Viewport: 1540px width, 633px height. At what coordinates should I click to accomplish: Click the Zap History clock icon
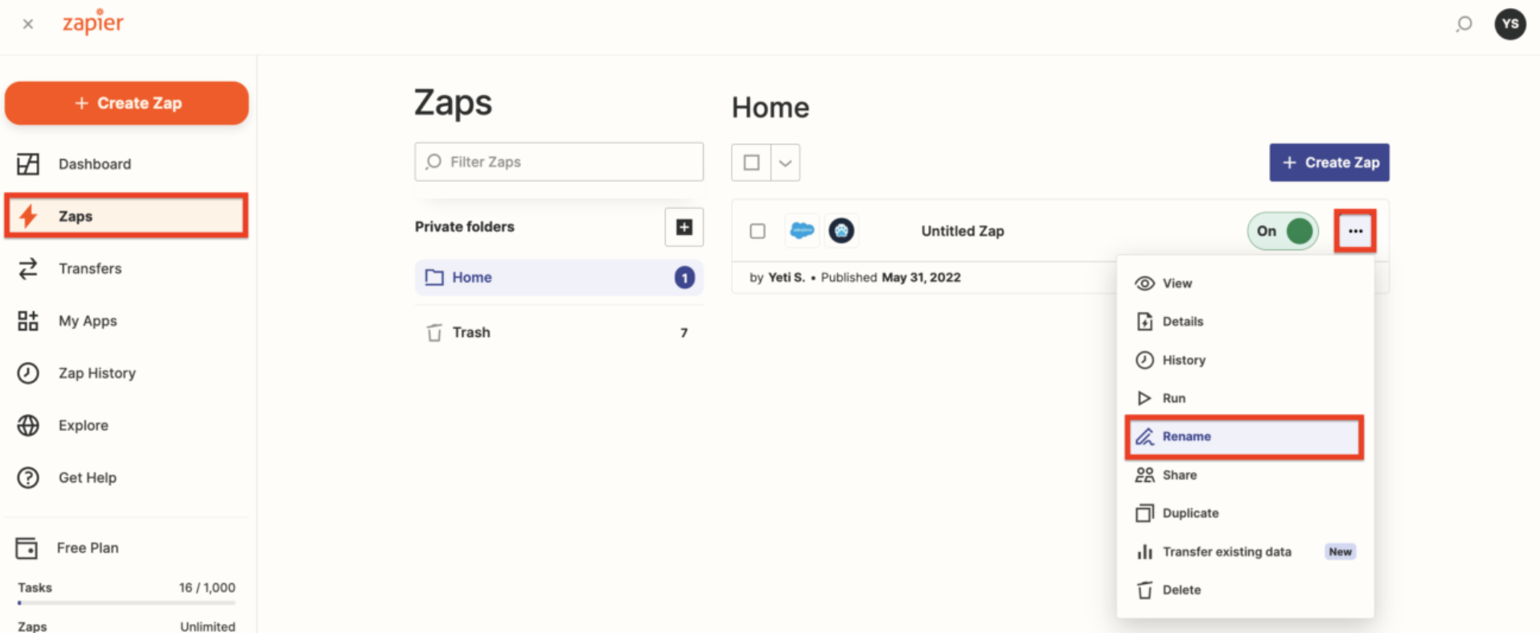(x=28, y=373)
